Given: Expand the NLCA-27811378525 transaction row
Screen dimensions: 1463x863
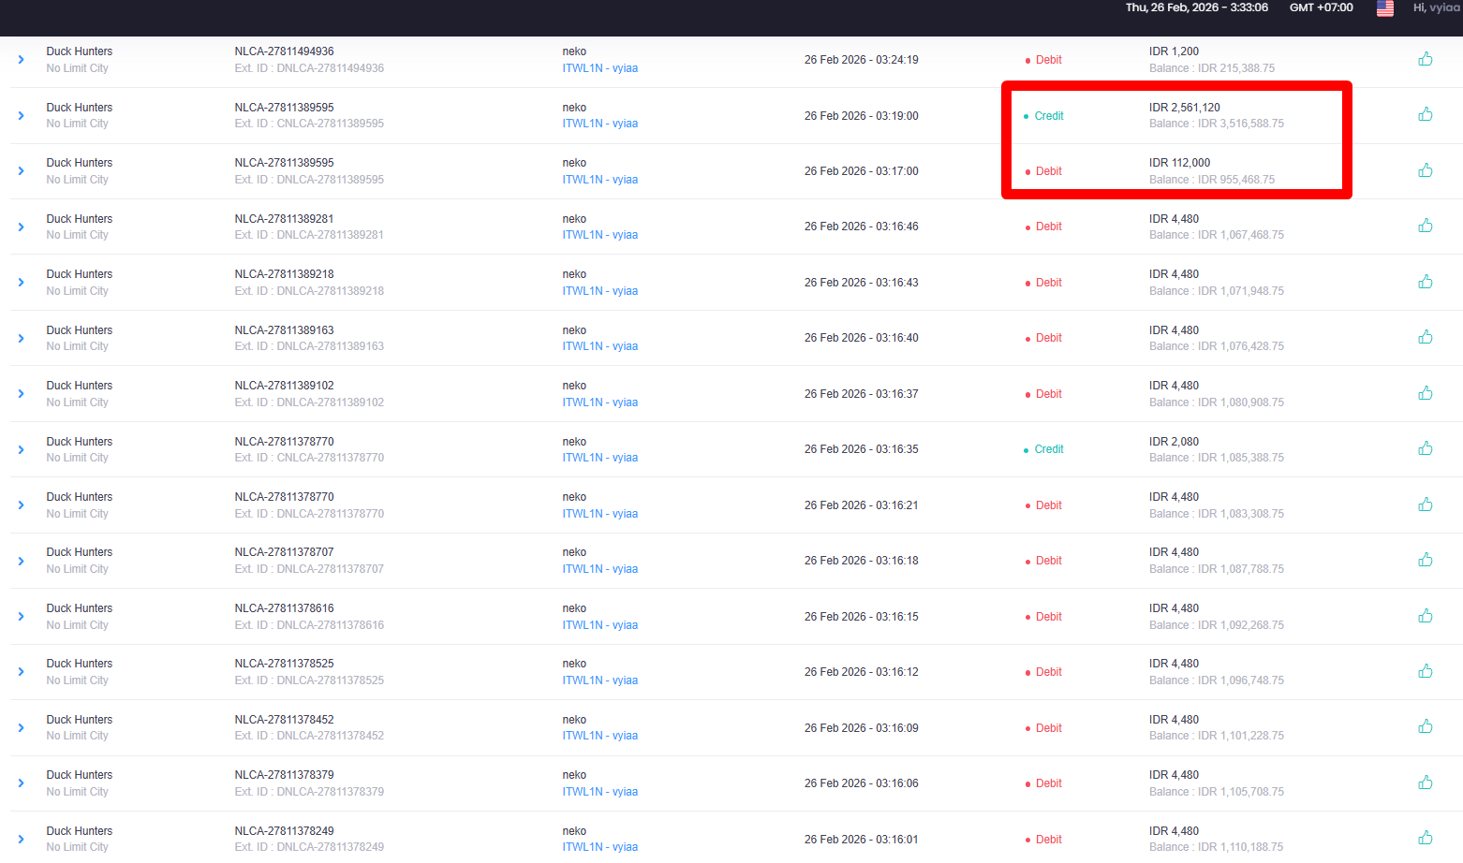Looking at the screenshot, I should [x=21, y=672].
